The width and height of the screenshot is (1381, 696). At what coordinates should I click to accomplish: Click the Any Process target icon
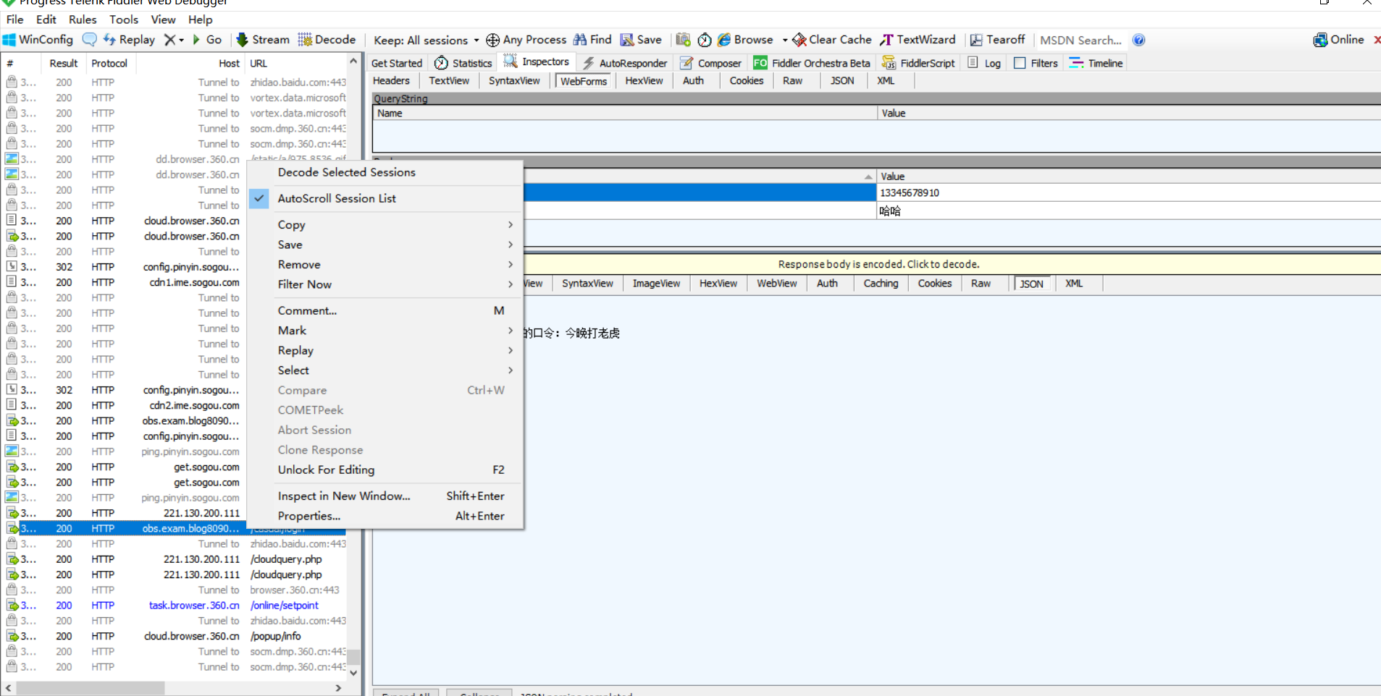(492, 40)
